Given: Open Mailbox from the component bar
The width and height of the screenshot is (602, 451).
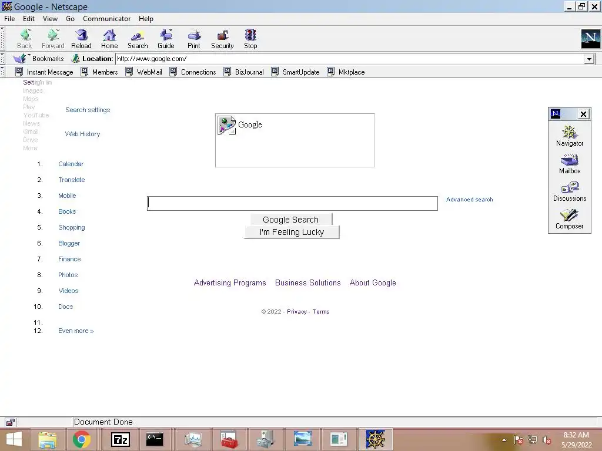Looking at the screenshot, I should pos(569,164).
